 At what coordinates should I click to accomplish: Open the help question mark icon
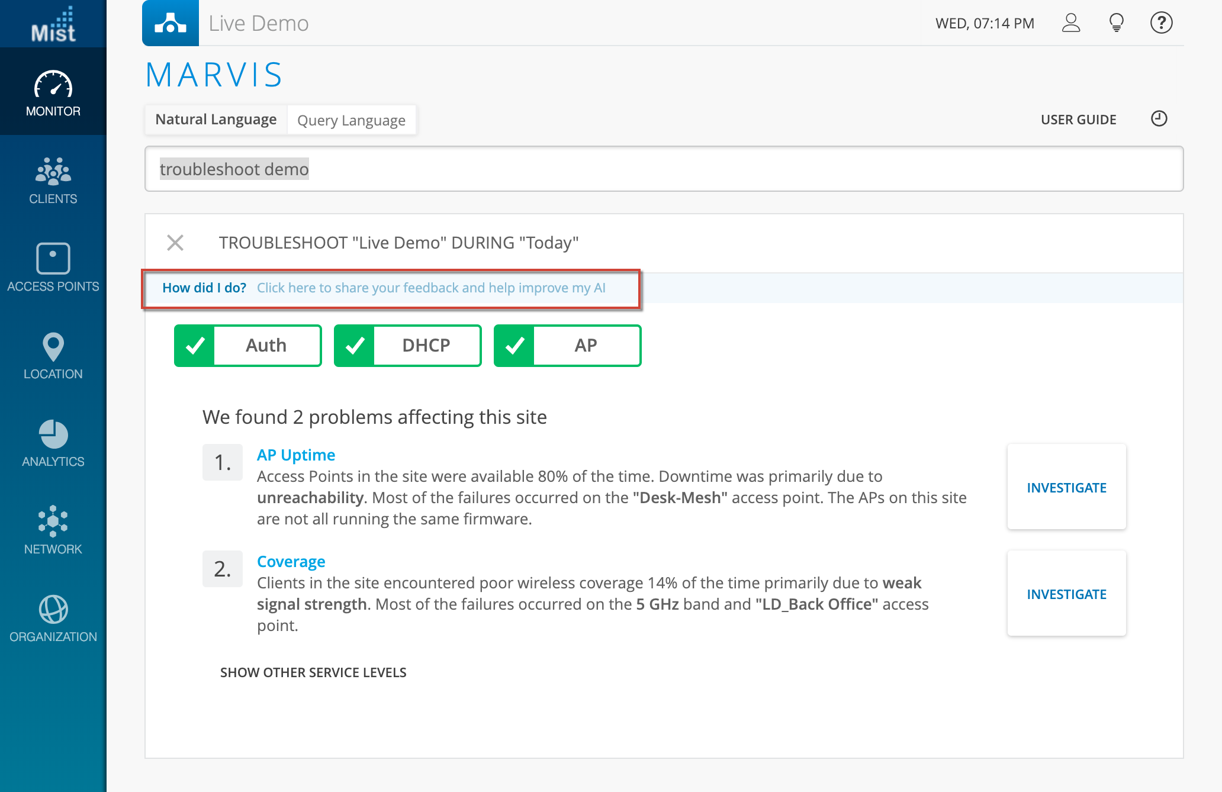pos(1161,23)
